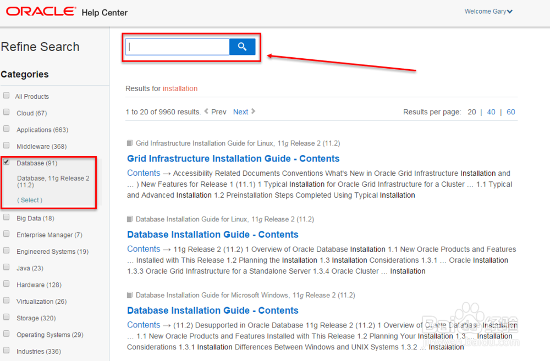Image resolution: width=550 pixels, height=361 pixels.
Task: Click '1 to 20 of 9960 results' text
Action: tap(163, 112)
